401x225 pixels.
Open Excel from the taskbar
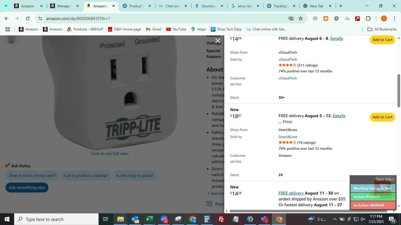click(x=149, y=219)
